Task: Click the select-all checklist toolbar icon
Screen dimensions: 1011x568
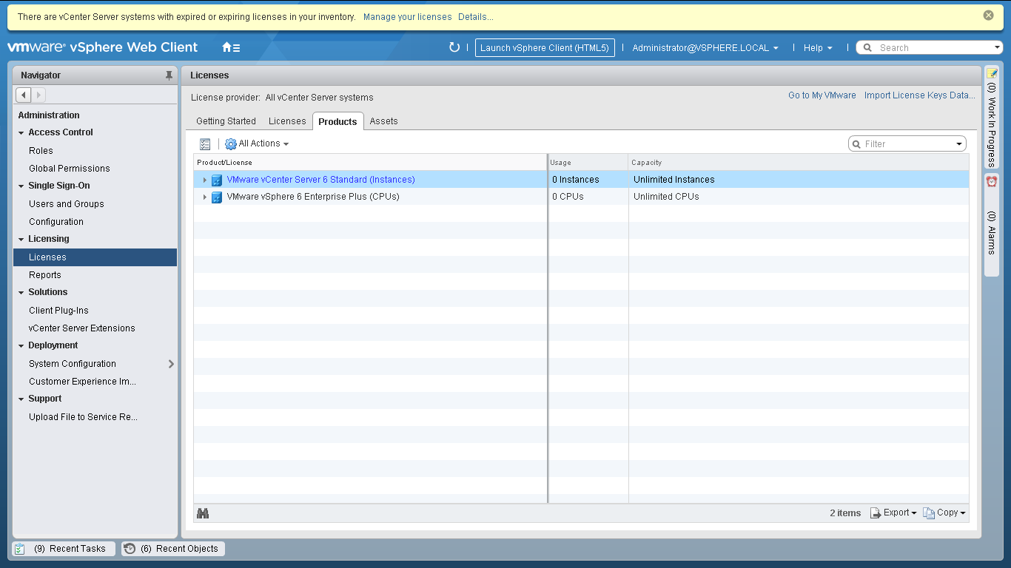Action: tap(205, 144)
